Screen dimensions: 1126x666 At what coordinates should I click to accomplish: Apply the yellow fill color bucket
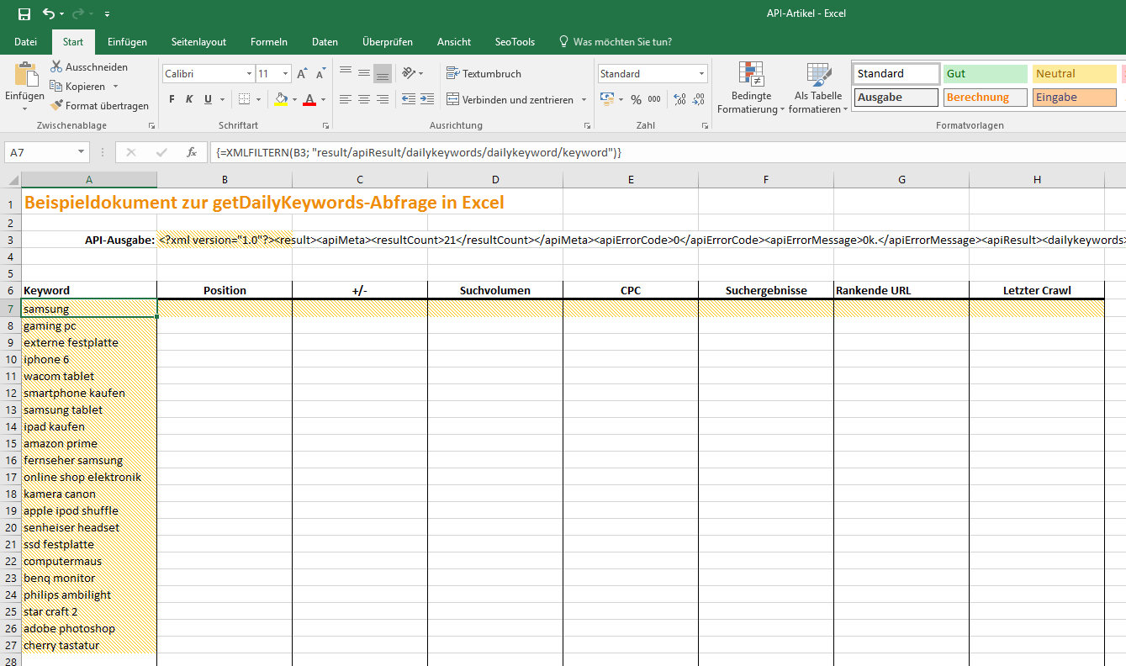pyautogui.click(x=281, y=99)
